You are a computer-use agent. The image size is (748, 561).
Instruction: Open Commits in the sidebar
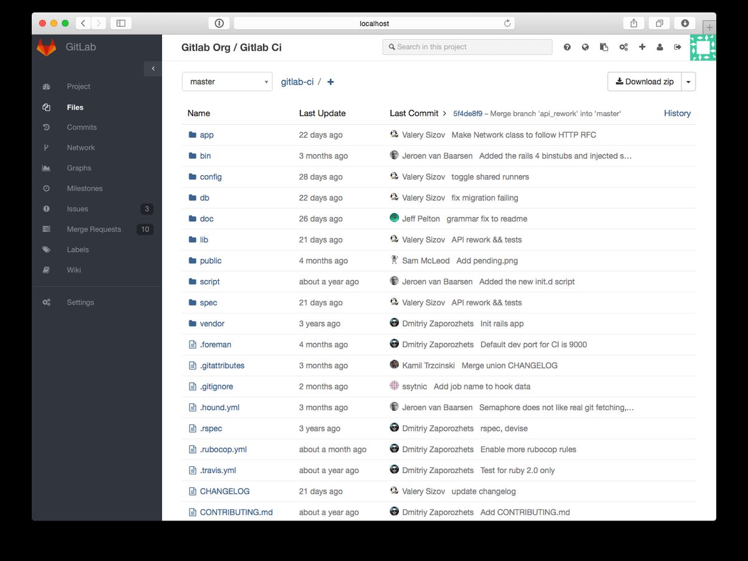[x=82, y=127]
